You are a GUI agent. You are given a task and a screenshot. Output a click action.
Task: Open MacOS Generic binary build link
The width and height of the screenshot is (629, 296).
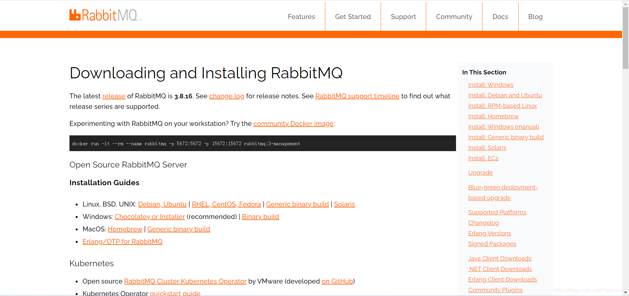[179, 229]
